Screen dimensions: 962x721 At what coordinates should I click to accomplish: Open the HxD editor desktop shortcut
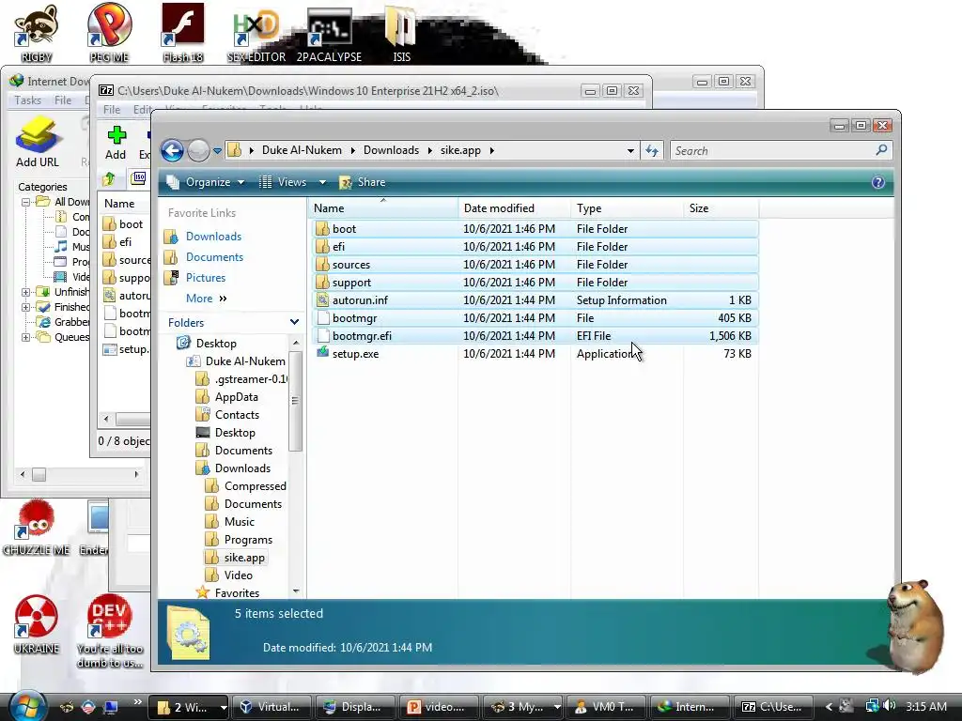pos(256,34)
